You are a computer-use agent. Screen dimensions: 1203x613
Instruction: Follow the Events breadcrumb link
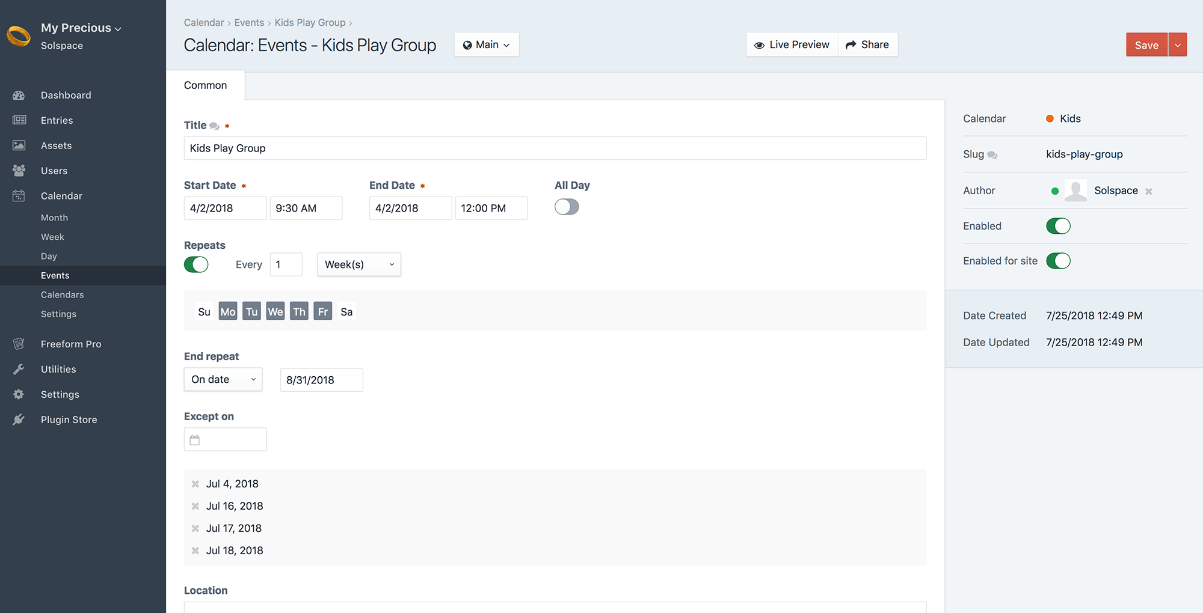click(x=249, y=22)
